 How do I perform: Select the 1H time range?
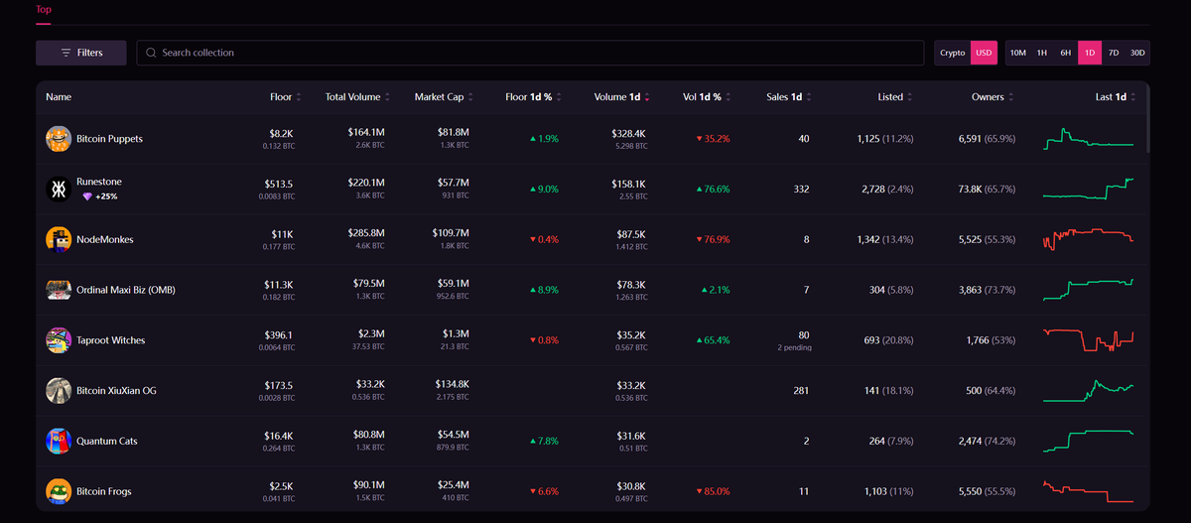coord(1041,53)
